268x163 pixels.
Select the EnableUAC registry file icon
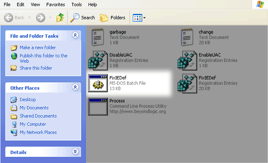click(187, 60)
